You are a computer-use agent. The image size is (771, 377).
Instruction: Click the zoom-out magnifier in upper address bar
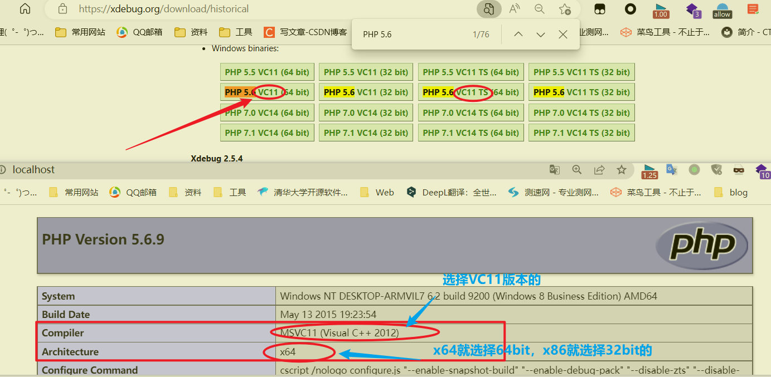539,8
